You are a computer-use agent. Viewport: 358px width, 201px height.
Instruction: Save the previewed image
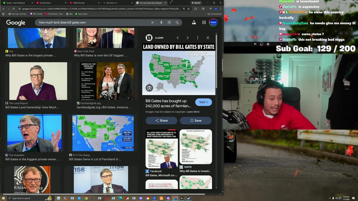pyautogui.click(x=196, y=121)
